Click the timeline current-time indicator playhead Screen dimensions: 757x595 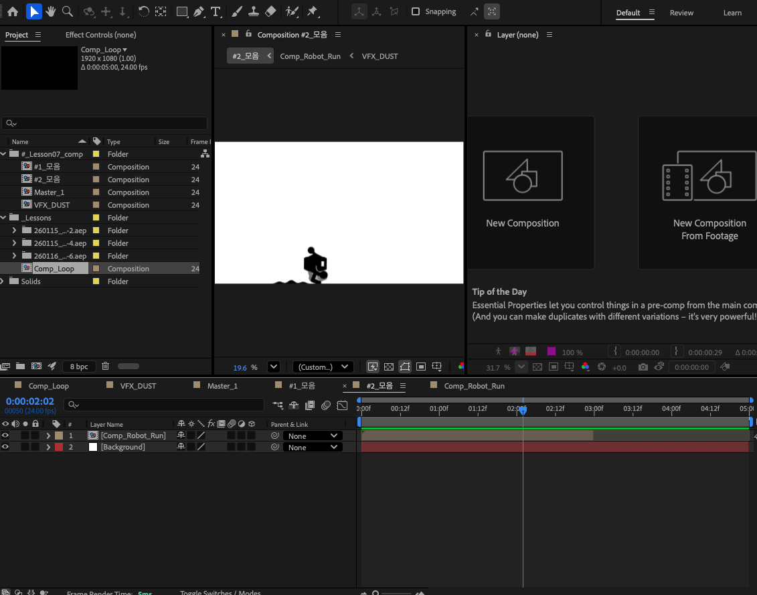[523, 410]
